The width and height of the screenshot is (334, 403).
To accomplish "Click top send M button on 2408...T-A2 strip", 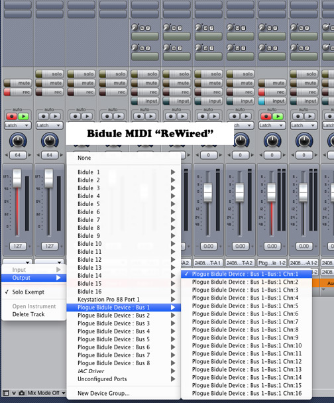I will coord(237,29).
